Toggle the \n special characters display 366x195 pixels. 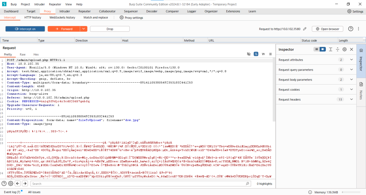click(263, 54)
